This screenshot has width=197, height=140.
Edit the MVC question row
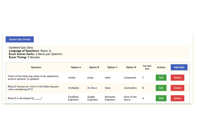click(161, 88)
